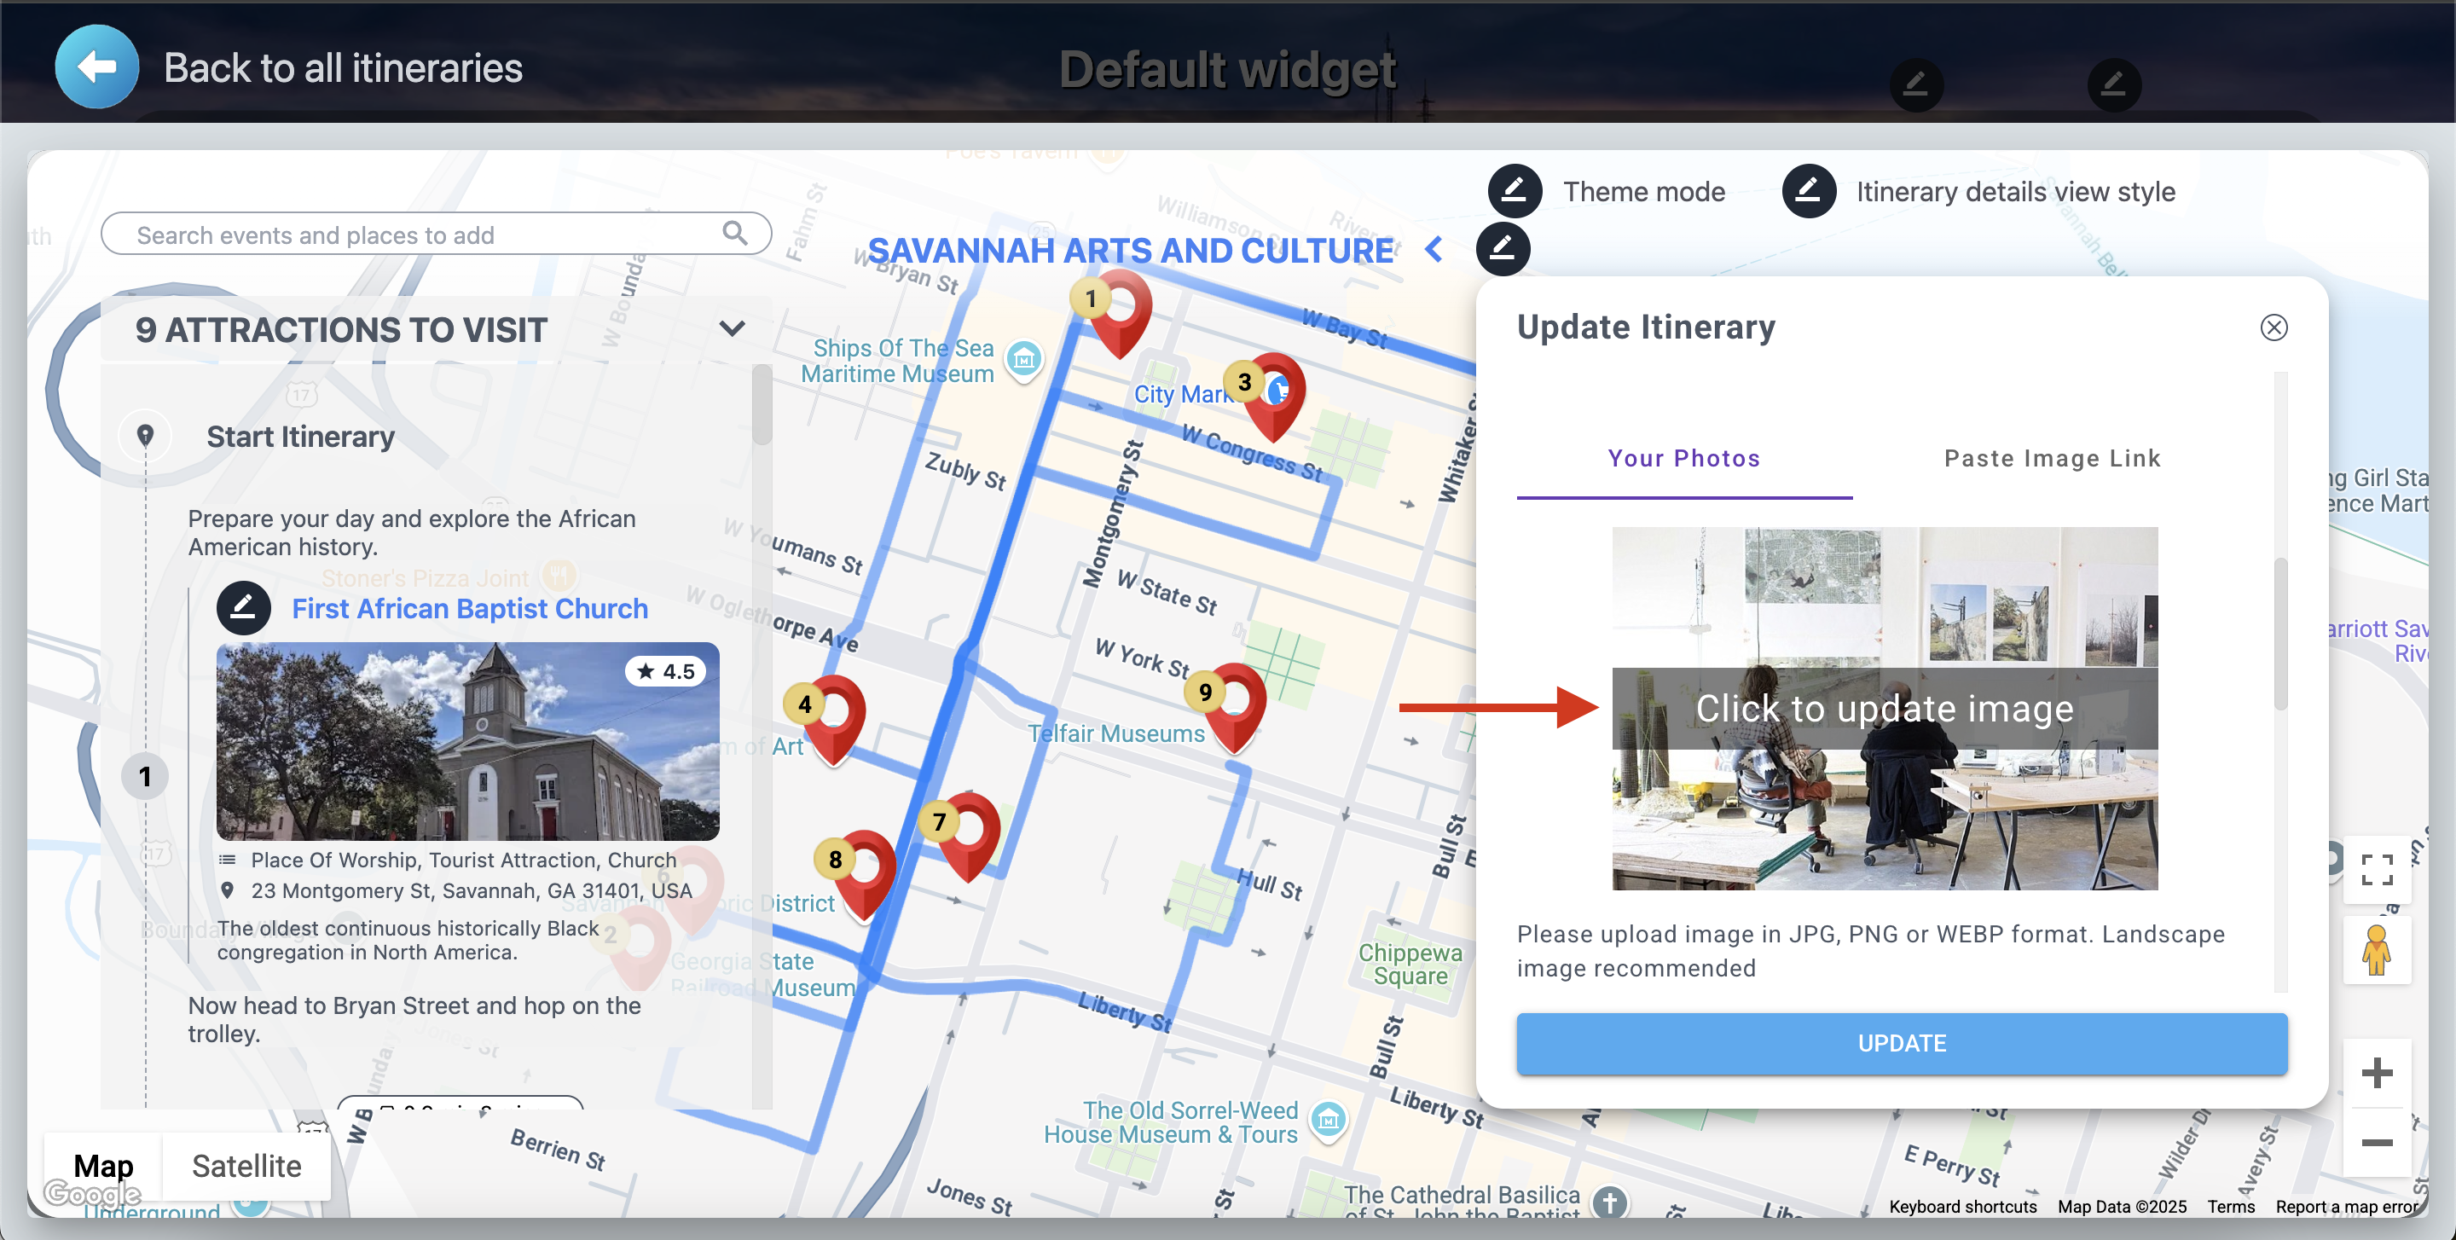Click the back arrow to all itineraries

coord(96,67)
